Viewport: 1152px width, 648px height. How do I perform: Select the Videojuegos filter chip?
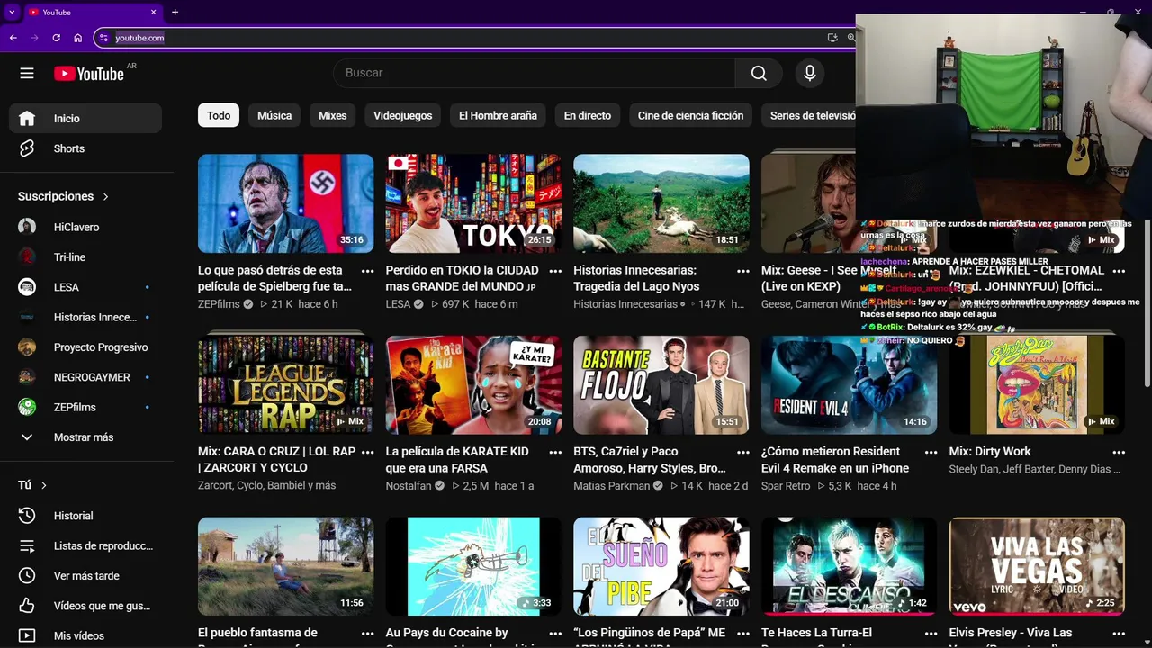point(403,115)
